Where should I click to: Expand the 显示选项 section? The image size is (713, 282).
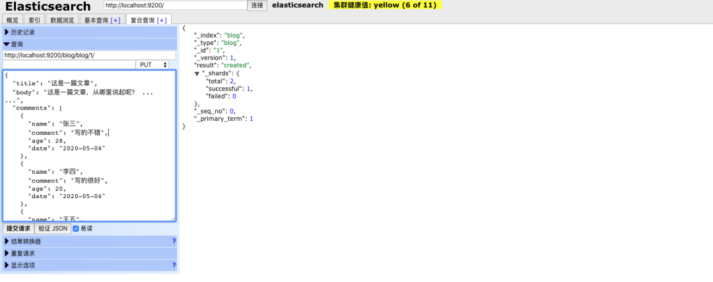[x=90, y=265]
